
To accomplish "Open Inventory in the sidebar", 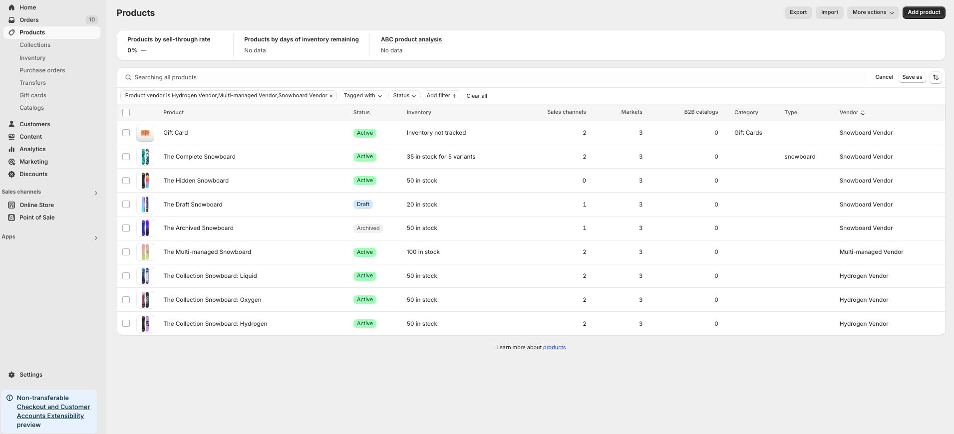I will tap(32, 58).
